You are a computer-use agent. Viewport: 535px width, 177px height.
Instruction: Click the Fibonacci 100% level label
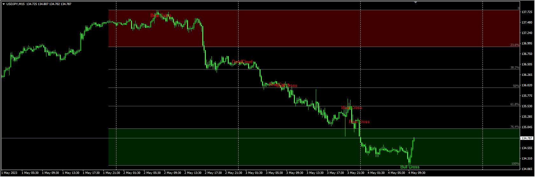click(x=515, y=164)
